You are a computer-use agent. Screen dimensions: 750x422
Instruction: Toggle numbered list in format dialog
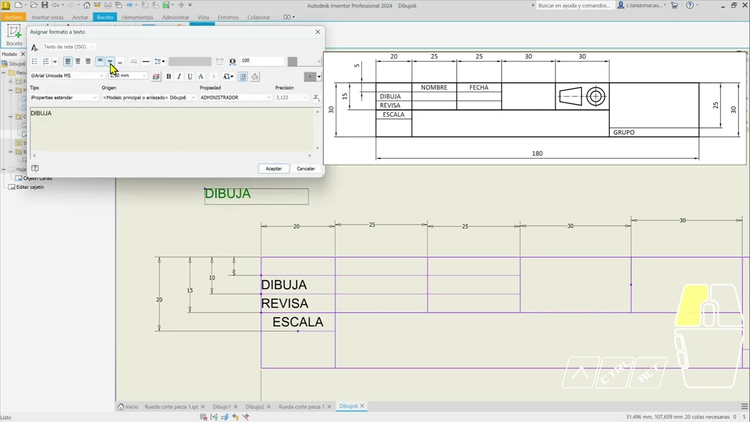pos(46,62)
